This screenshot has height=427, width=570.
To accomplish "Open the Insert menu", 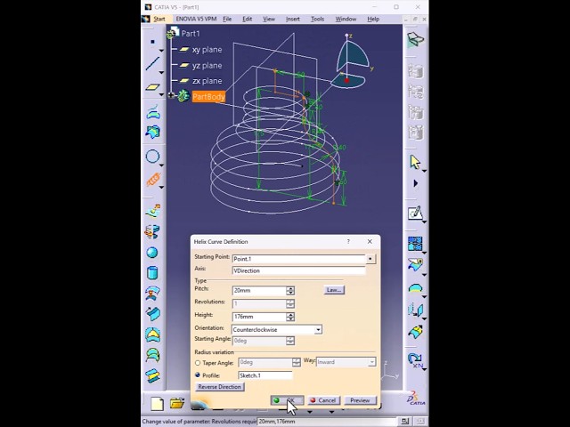I will click(293, 19).
